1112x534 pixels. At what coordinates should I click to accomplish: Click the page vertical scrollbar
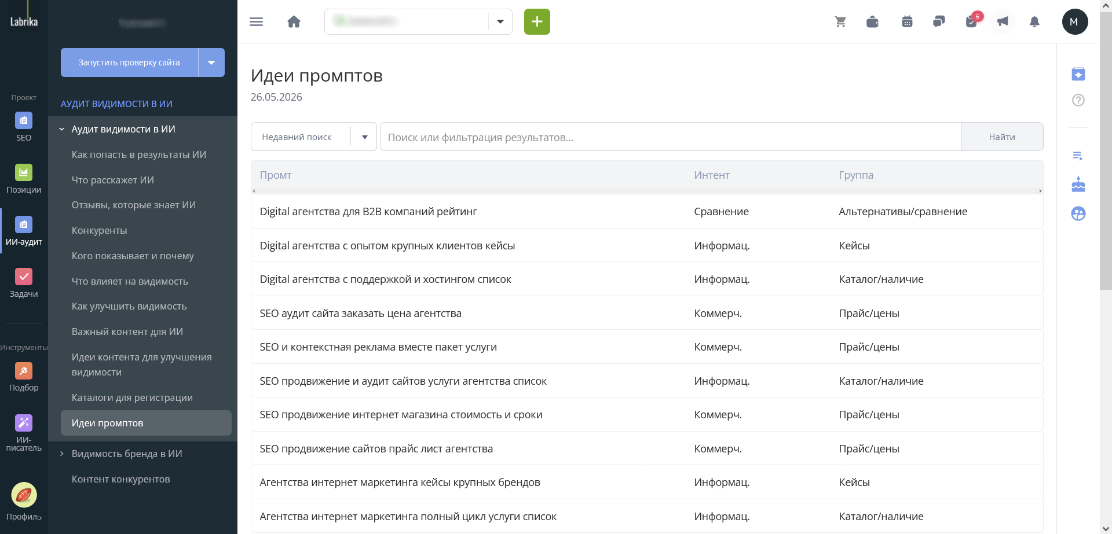pos(1106,150)
